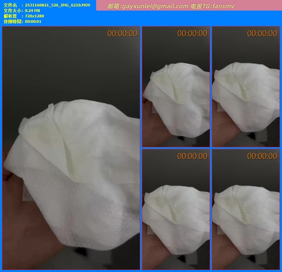Open the bottom-right video frame thumbnail
282x272 pixels.
pyautogui.click(x=246, y=210)
